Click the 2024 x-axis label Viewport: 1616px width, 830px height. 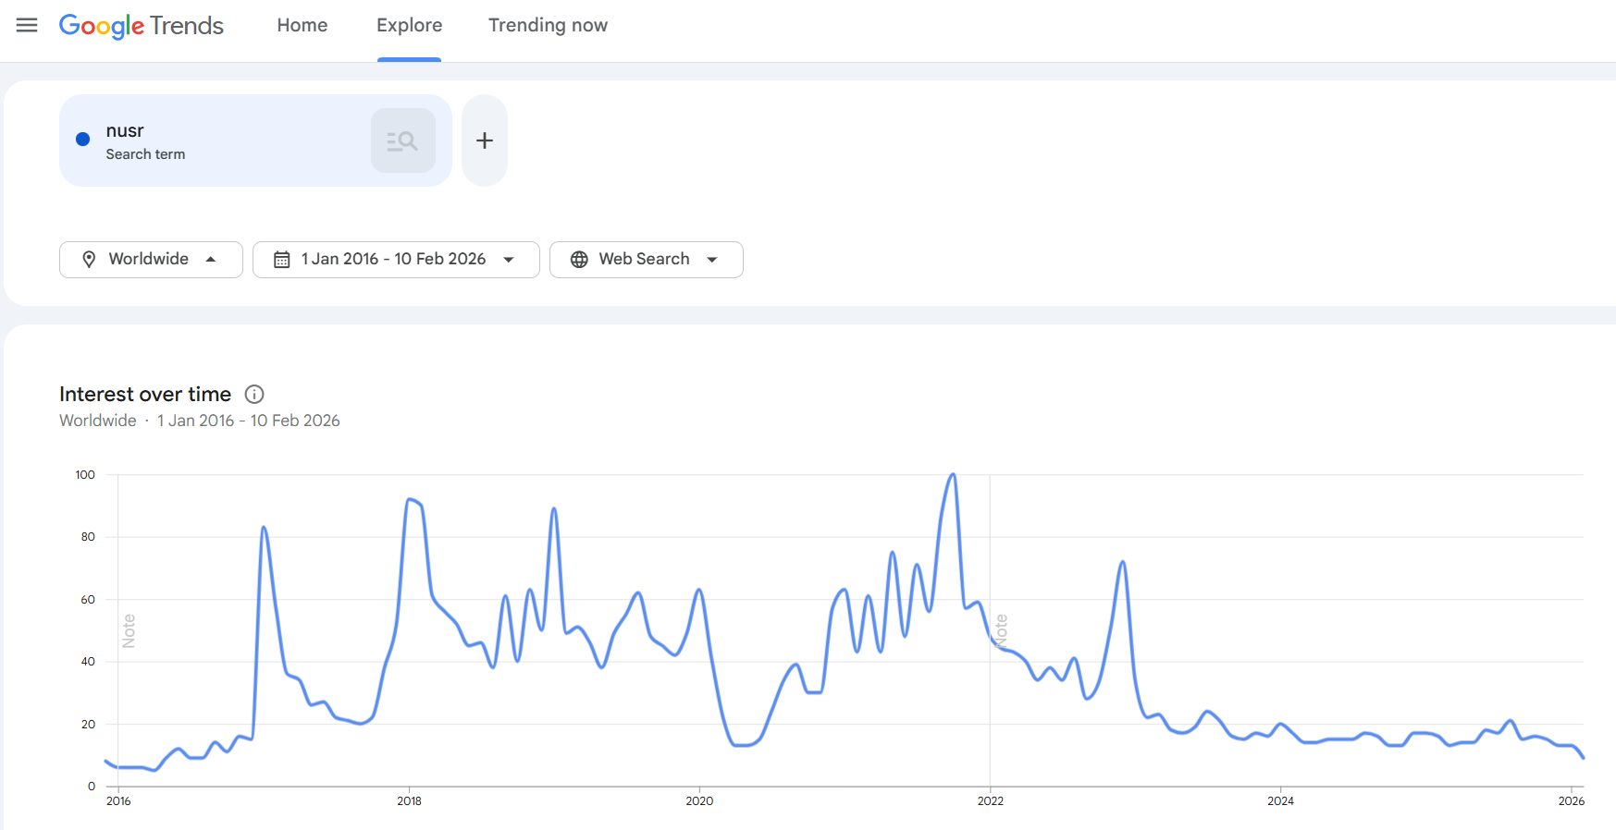(1280, 801)
